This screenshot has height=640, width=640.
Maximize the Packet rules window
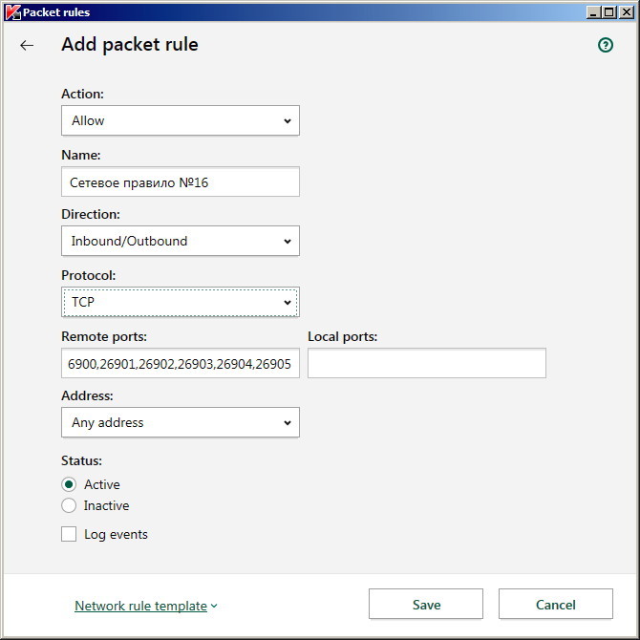609,12
